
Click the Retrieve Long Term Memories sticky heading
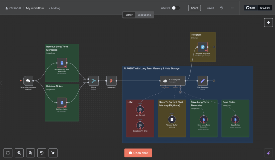pos(57,48)
